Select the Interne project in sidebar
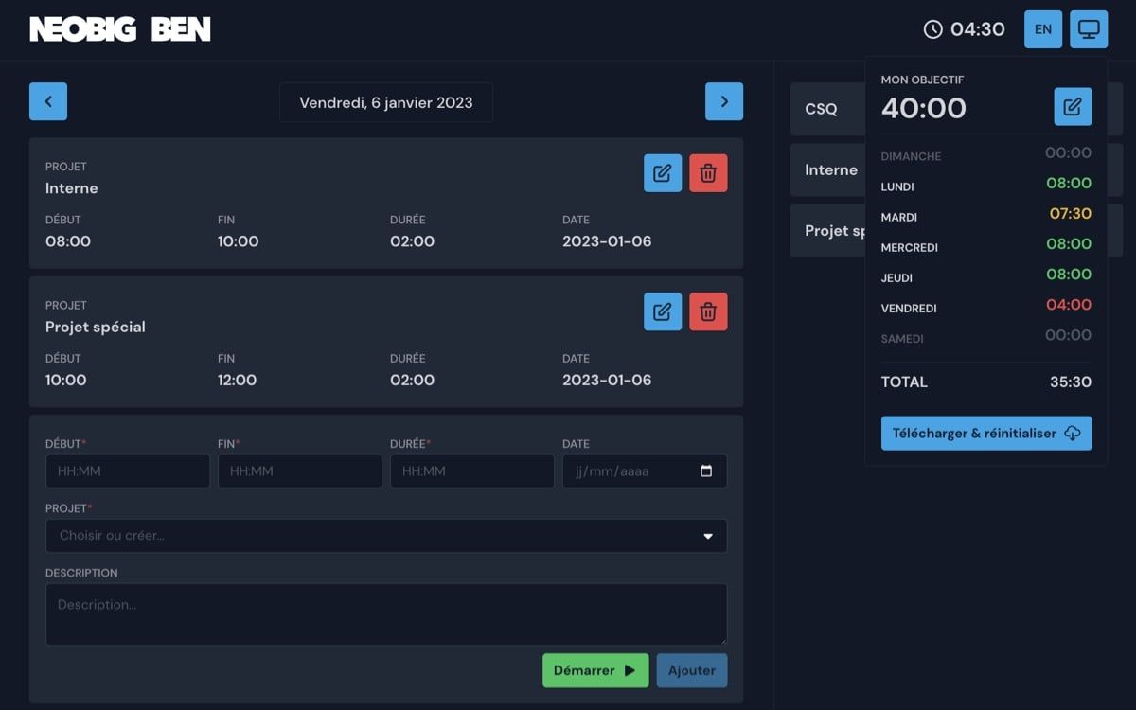 point(827,169)
